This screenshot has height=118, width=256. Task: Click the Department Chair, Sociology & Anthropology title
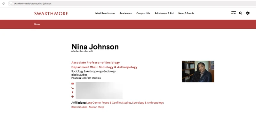(x=104, y=67)
